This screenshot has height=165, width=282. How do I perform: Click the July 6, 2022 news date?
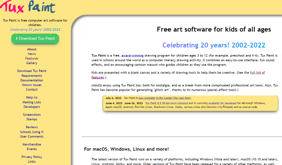coord(113,98)
